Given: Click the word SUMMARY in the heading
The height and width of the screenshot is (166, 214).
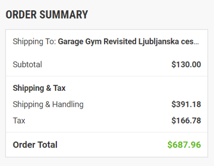Looking at the screenshot, I should tap(64, 15).
